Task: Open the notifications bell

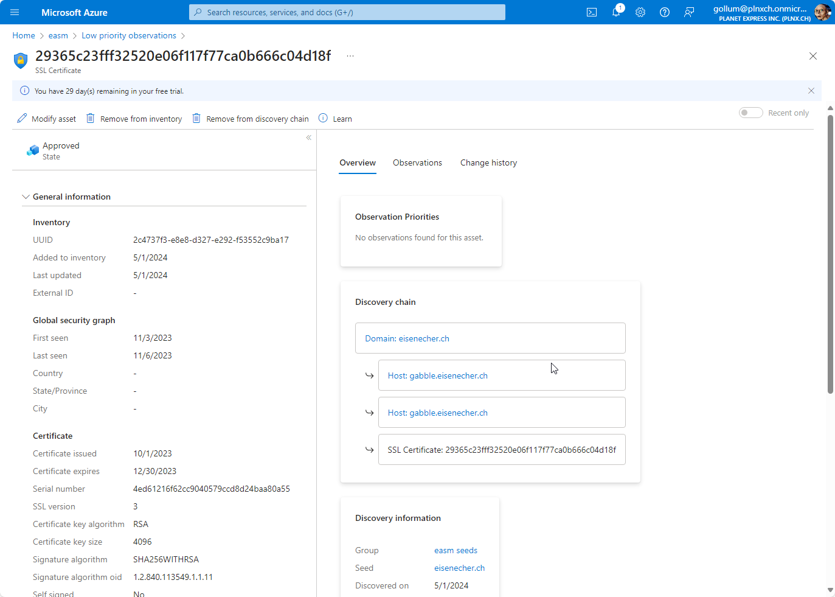Action: click(x=615, y=12)
